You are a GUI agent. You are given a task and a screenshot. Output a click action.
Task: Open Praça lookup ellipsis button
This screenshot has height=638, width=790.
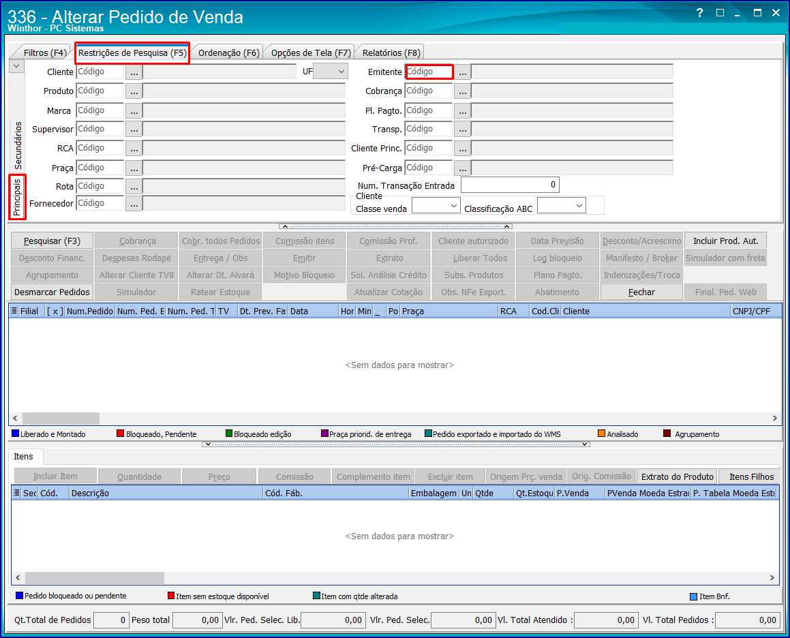tap(134, 168)
